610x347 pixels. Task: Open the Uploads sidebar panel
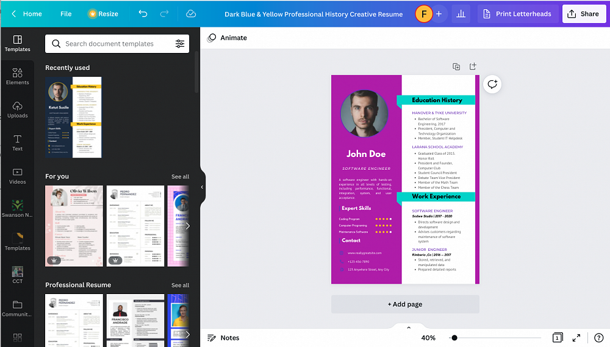[x=17, y=110]
